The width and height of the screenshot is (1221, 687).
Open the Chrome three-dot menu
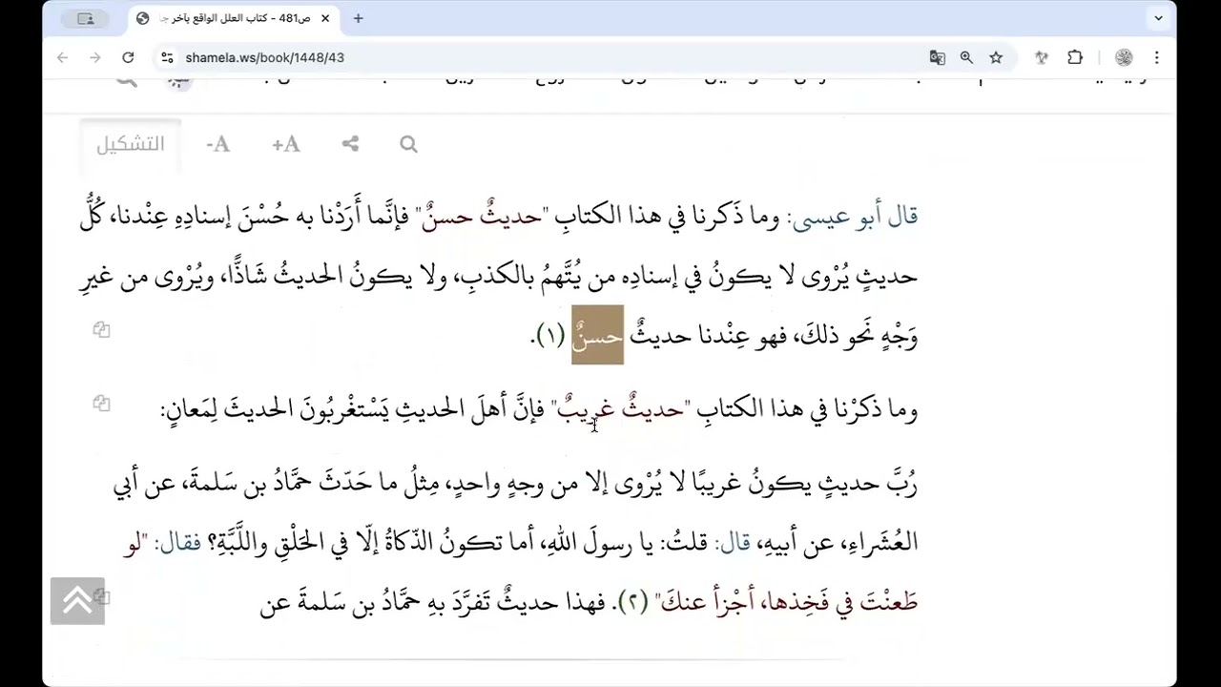click(1157, 57)
